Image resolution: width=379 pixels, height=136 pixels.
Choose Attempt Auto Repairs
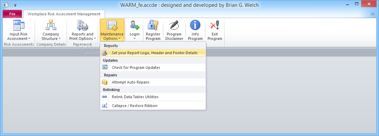coord(153,82)
